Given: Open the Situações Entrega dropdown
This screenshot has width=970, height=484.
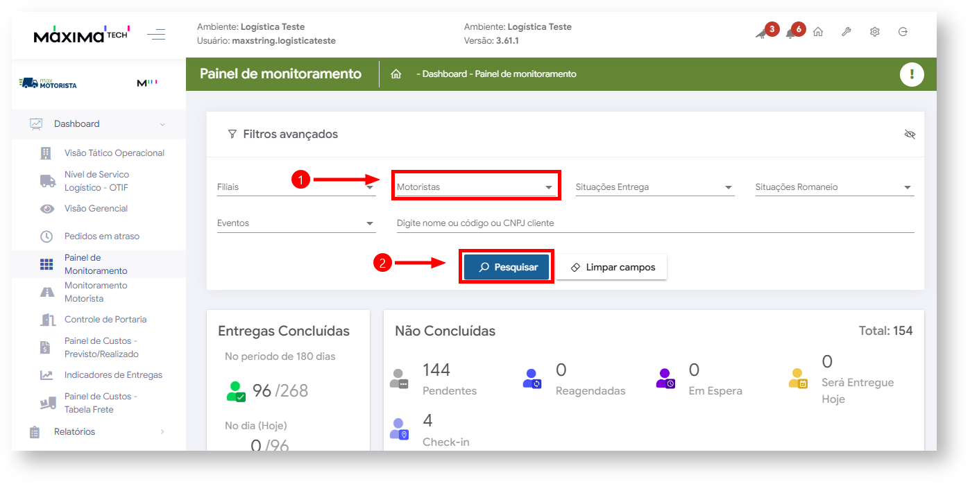Looking at the screenshot, I should [654, 187].
